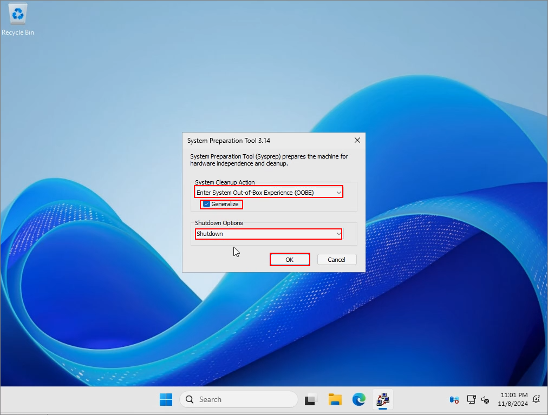The height and width of the screenshot is (415, 548).
Task: Click the Sysprep app icon on the taskbar
Action: pyautogui.click(x=383, y=399)
